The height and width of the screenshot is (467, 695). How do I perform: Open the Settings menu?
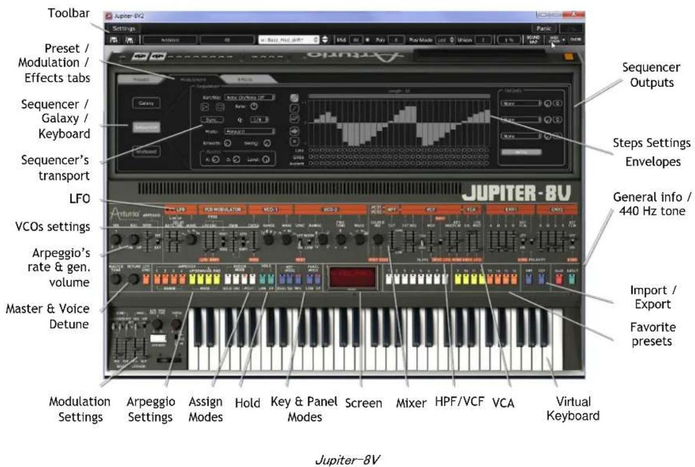click(x=124, y=28)
